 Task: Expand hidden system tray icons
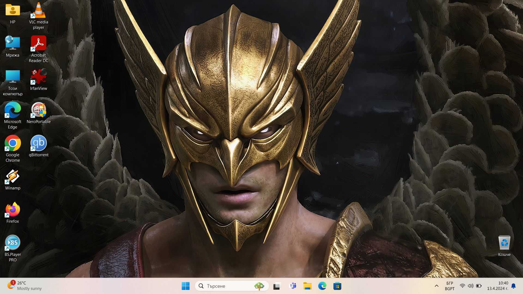pos(436,286)
